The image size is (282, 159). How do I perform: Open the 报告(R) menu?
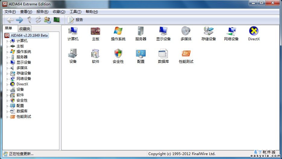pyautogui.click(x=42, y=12)
